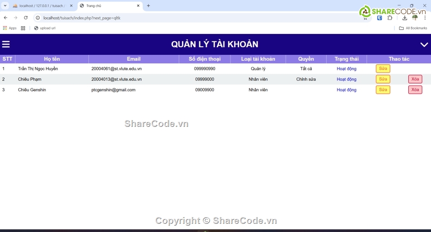Screen dimensions: 431x232
Task: Click the Email column header
Action: (133, 59)
